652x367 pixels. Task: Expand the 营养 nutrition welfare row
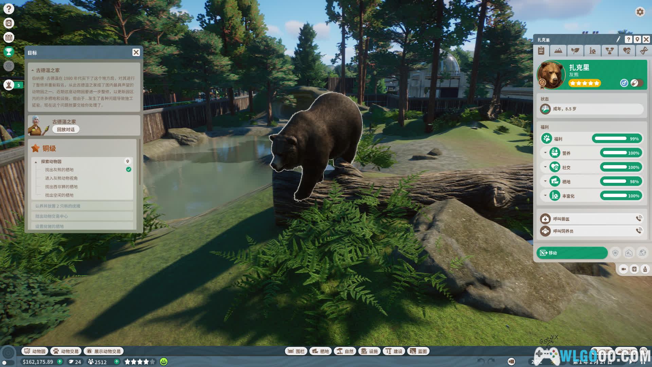(x=545, y=153)
